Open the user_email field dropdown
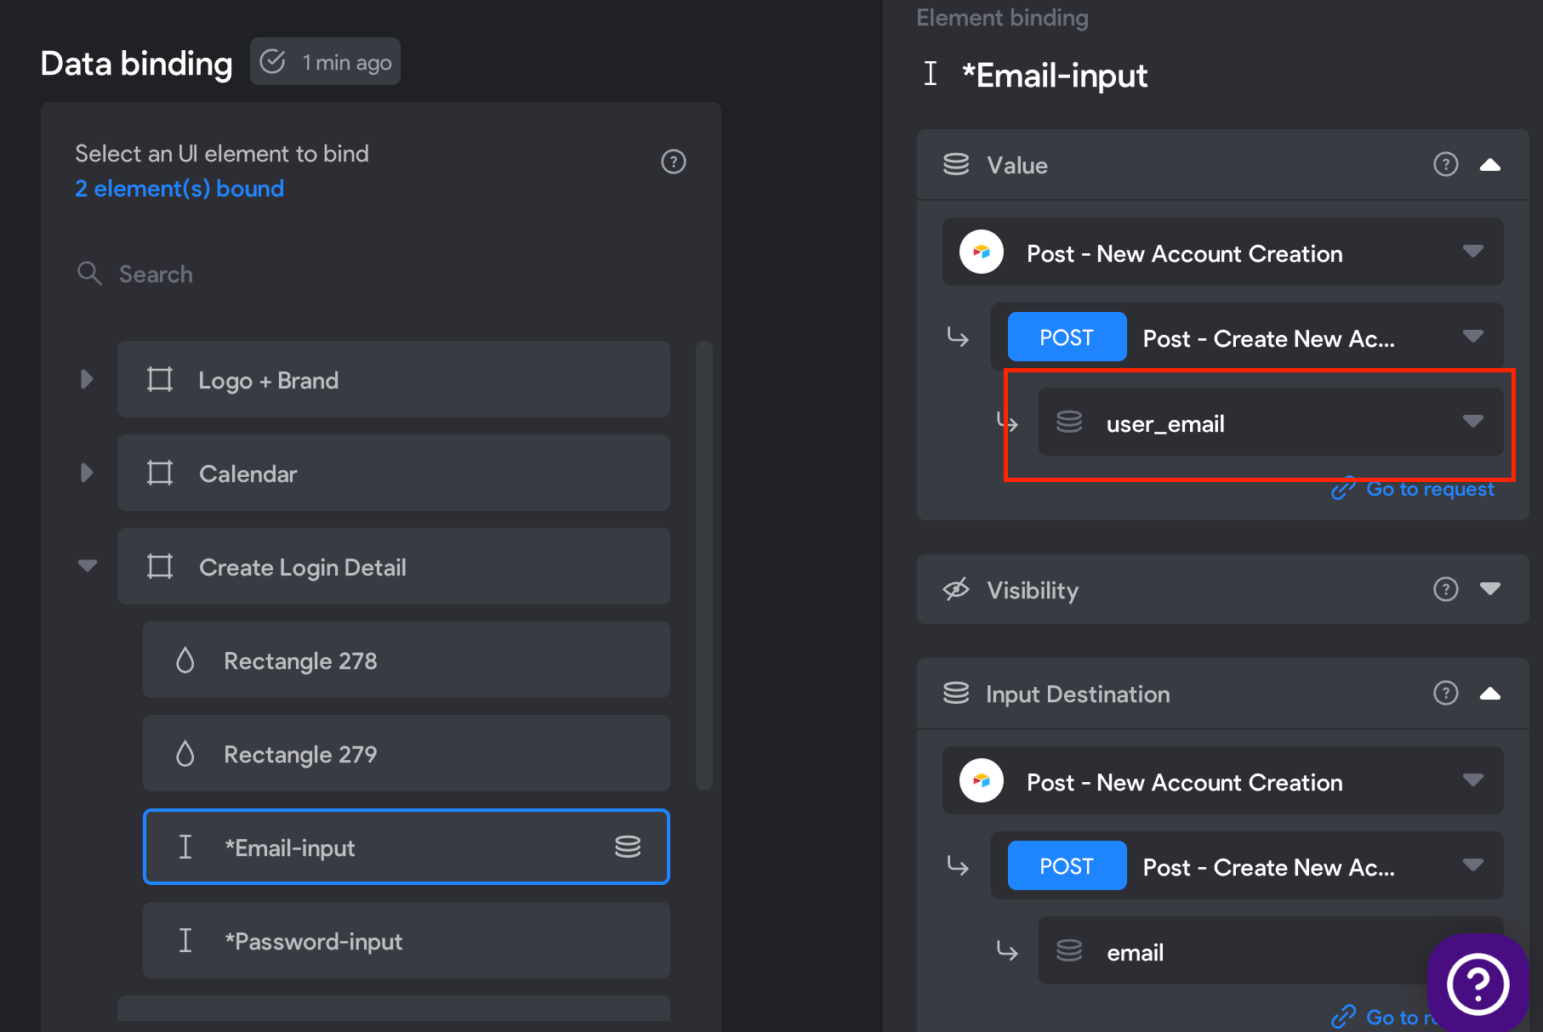The image size is (1543, 1032). pos(1271,422)
